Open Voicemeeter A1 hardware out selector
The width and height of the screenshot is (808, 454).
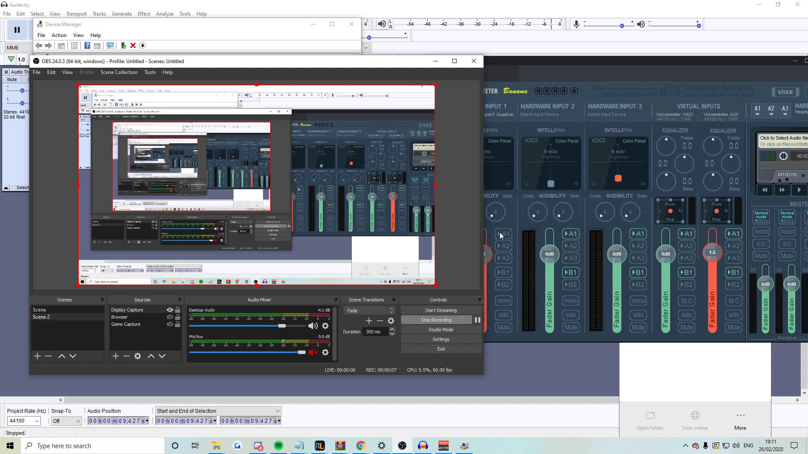point(757,111)
